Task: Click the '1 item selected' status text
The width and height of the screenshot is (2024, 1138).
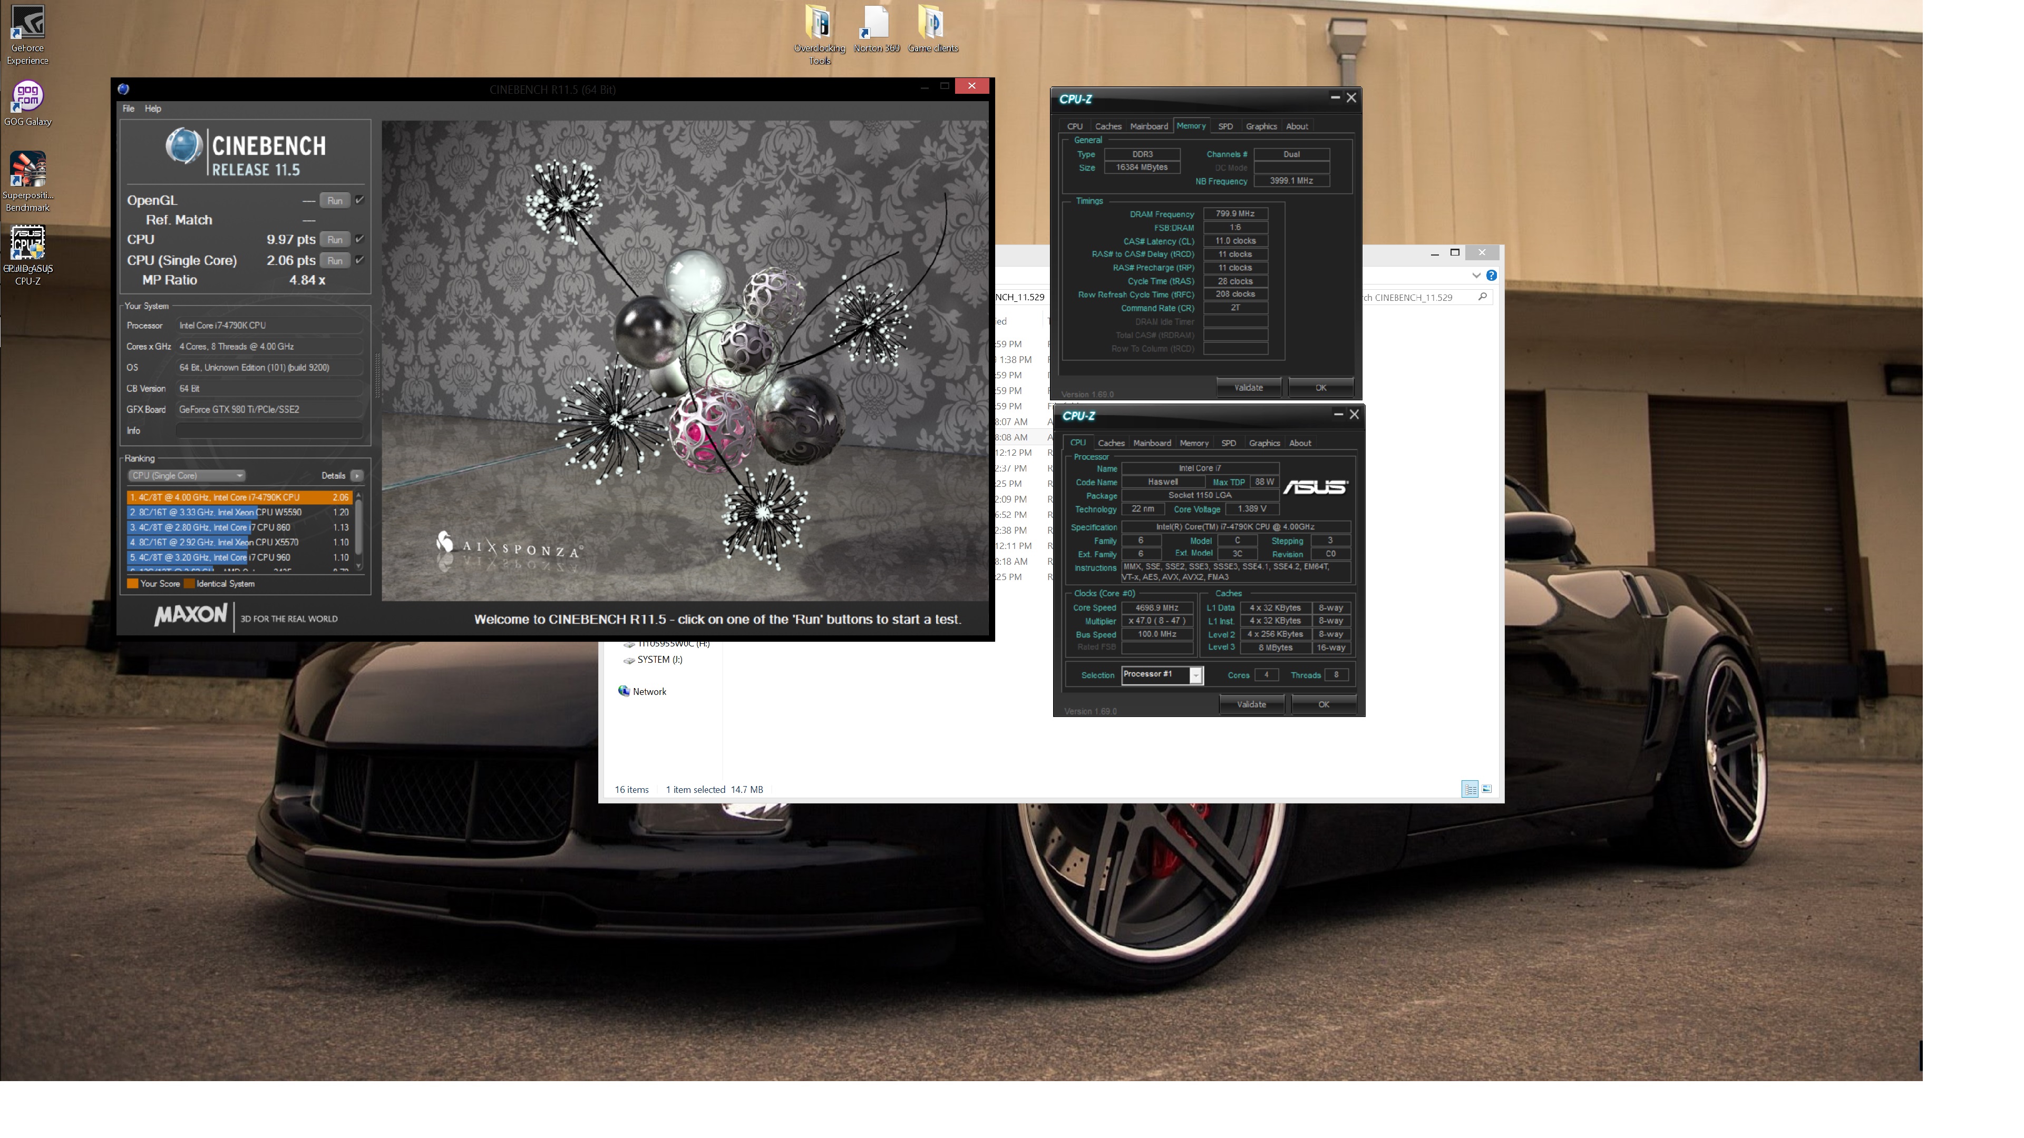Action: [695, 789]
